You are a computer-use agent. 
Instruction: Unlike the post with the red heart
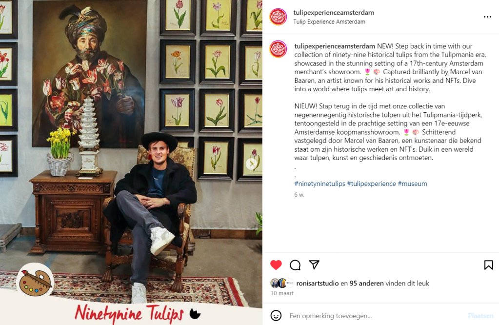coord(276,265)
